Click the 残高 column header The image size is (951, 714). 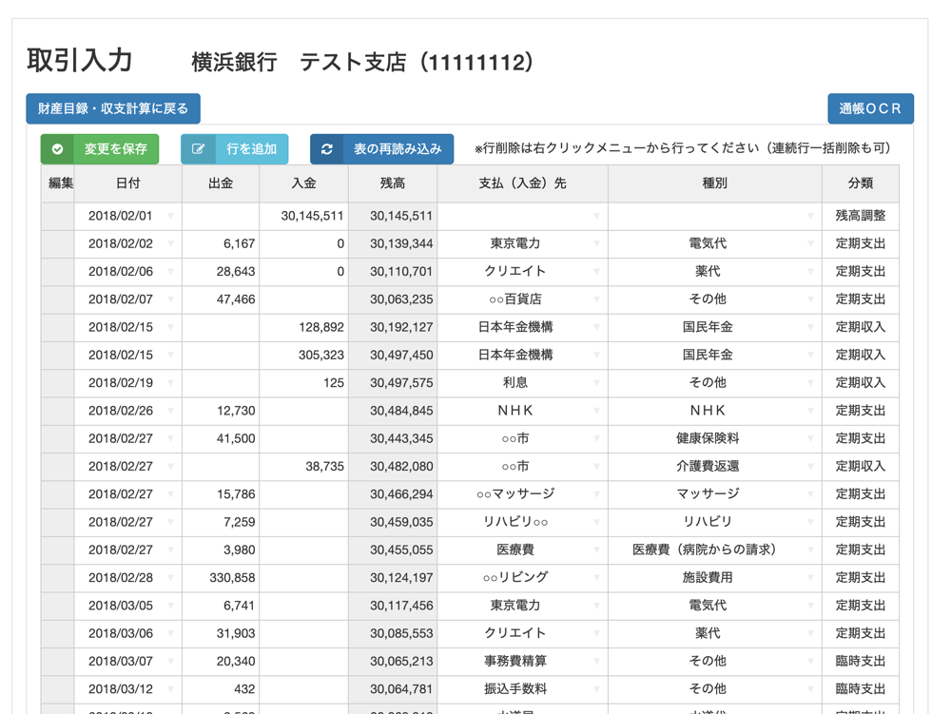[393, 183]
